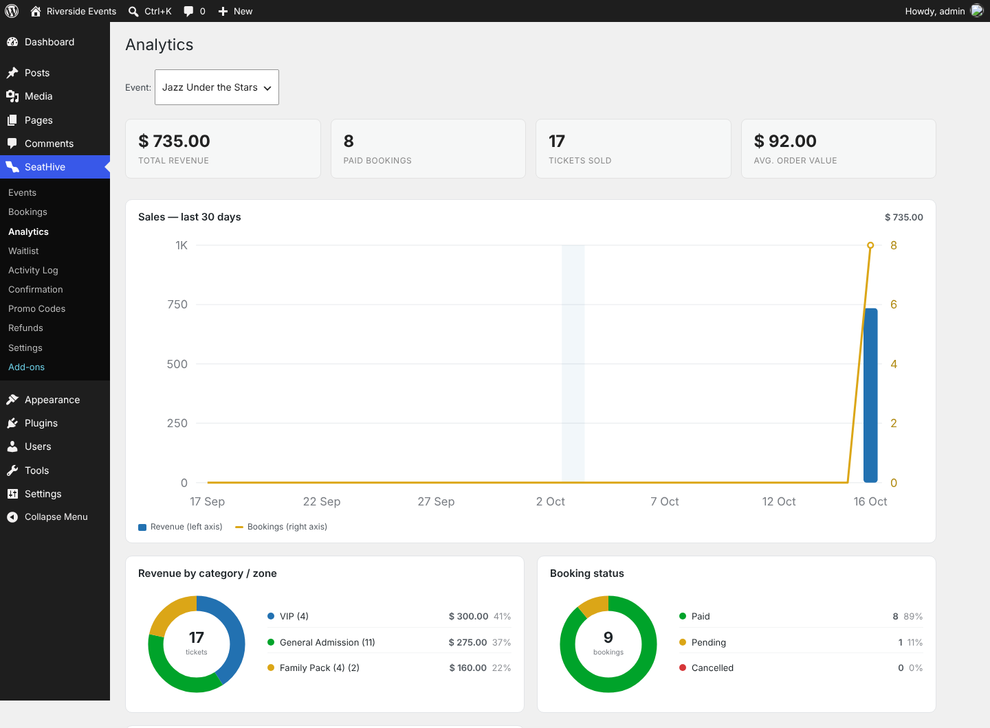Click the $ 735.00 Total Revenue card
Image resolution: width=990 pixels, height=728 pixels.
(223, 149)
